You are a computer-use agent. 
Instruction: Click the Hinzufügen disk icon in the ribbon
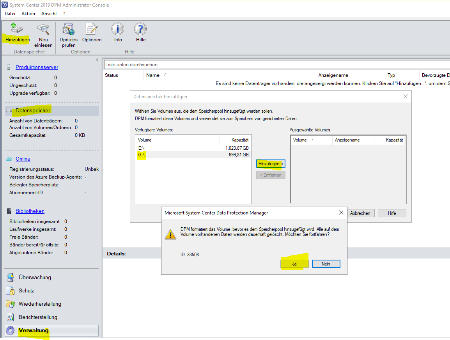[x=17, y=29]
